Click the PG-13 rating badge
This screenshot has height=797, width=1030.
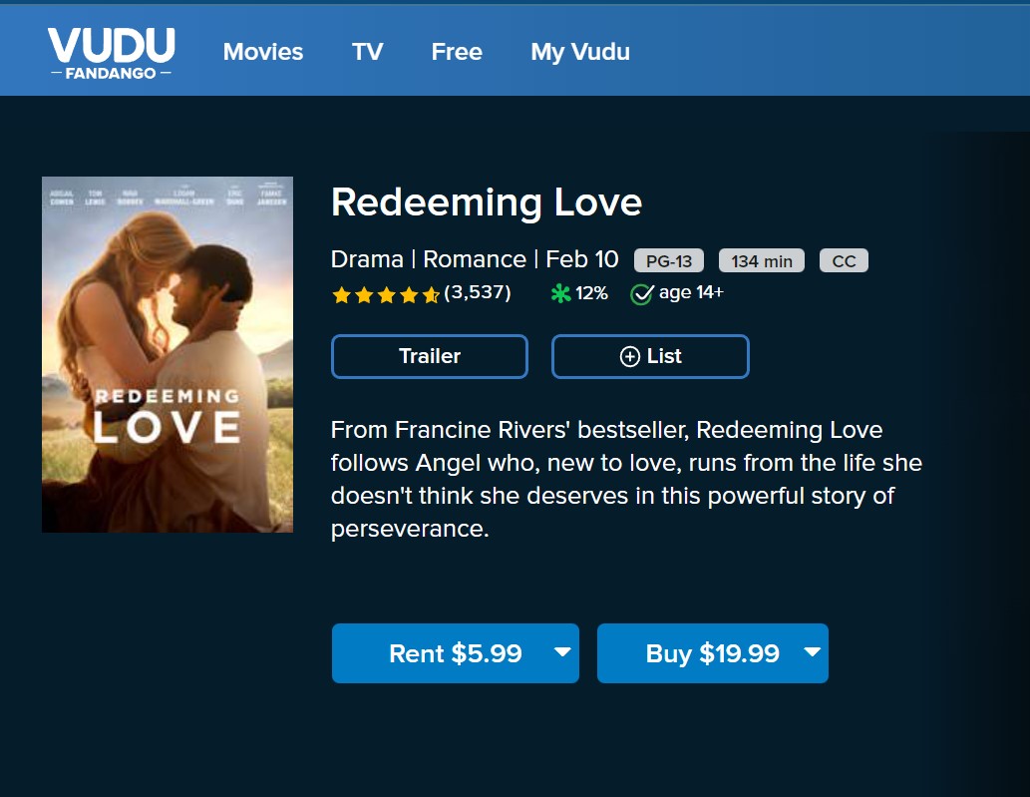pos(669,261)
